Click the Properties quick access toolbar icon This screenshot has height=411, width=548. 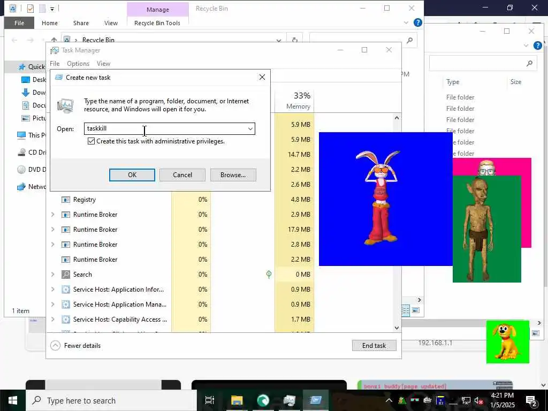point(31,9)
